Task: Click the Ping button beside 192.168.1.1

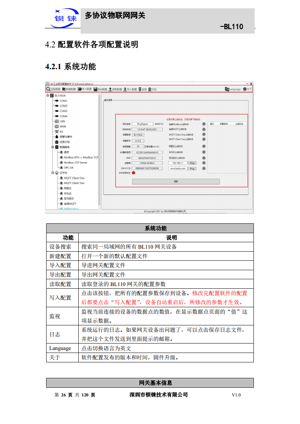Action: [192, 163]
